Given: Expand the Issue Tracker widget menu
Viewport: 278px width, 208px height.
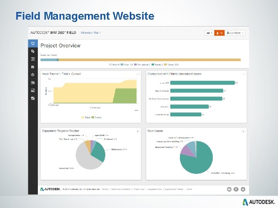Looking at the screenshot, I should pos(138,74).
